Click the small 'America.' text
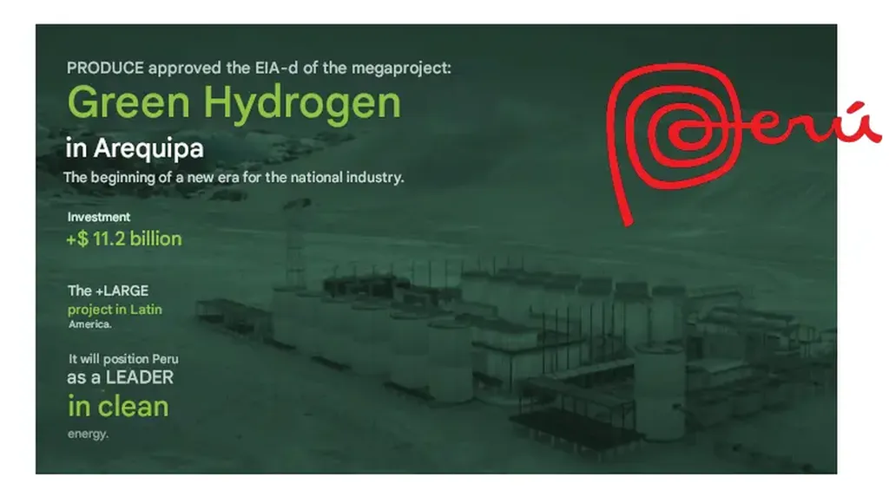Viewport: 889px width, 503px height. (x=90, y=324)
